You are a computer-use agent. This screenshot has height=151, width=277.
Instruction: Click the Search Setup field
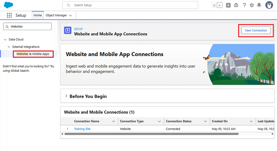[130, 5]
